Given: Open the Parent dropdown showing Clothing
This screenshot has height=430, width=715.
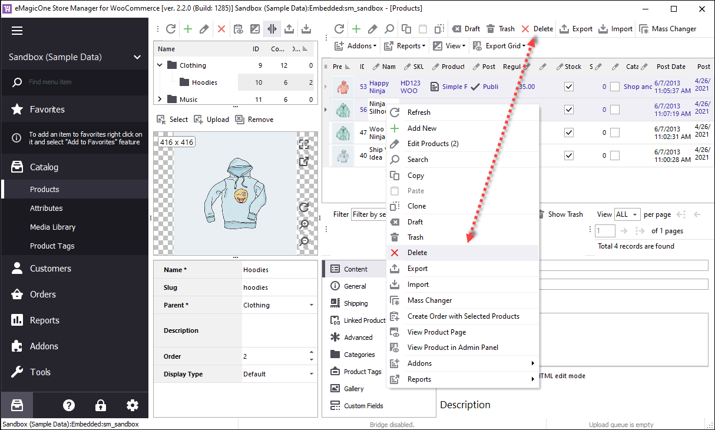Looking at the screenshot, I should point(312,305).
